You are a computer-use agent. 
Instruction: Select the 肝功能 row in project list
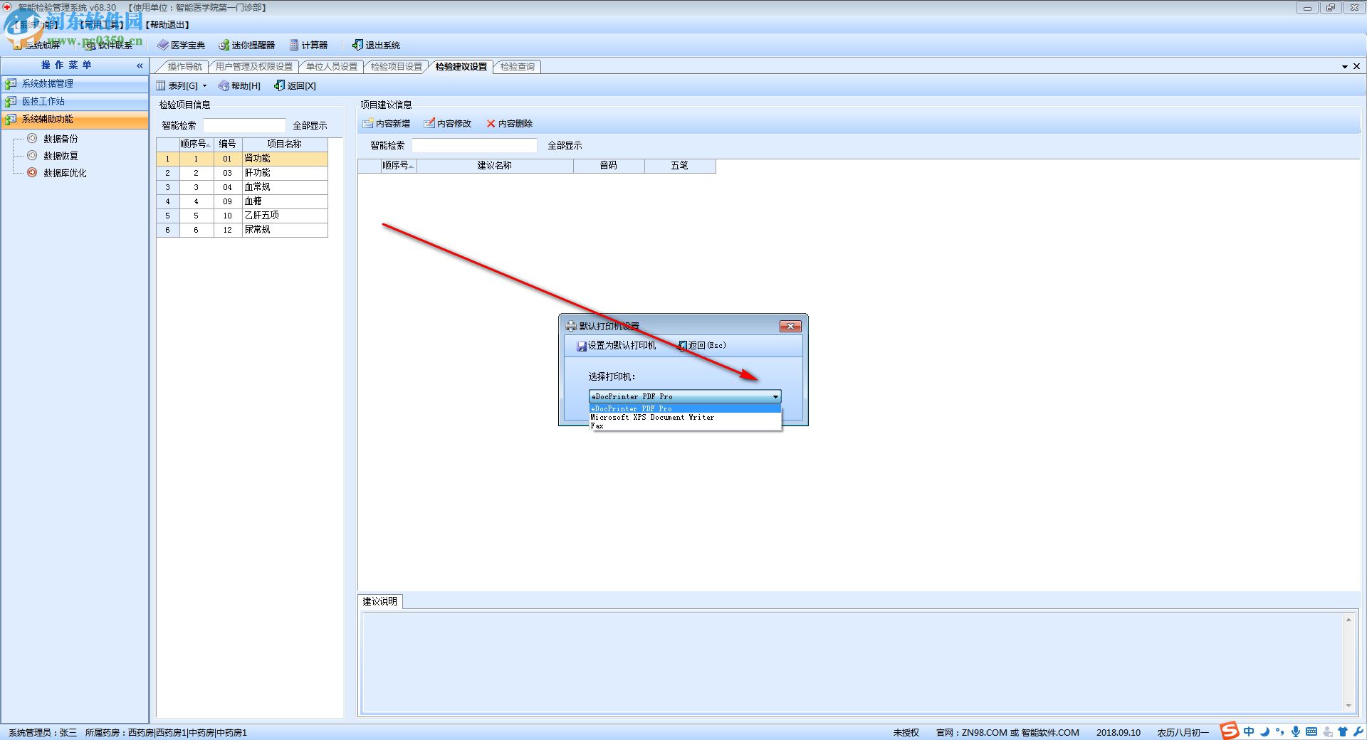[242, 173]
